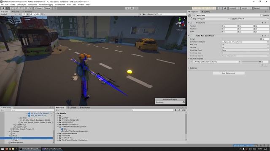Viewport: 270px width, 151px height.
Task: Add a source object with plus button
Action: click(x=262, y=65)
